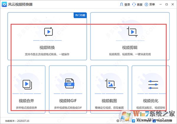Viewport: 177px width, 124px height.
Task: Open the 视频截图 screenshot card
Action: click(x=109, y=89)
